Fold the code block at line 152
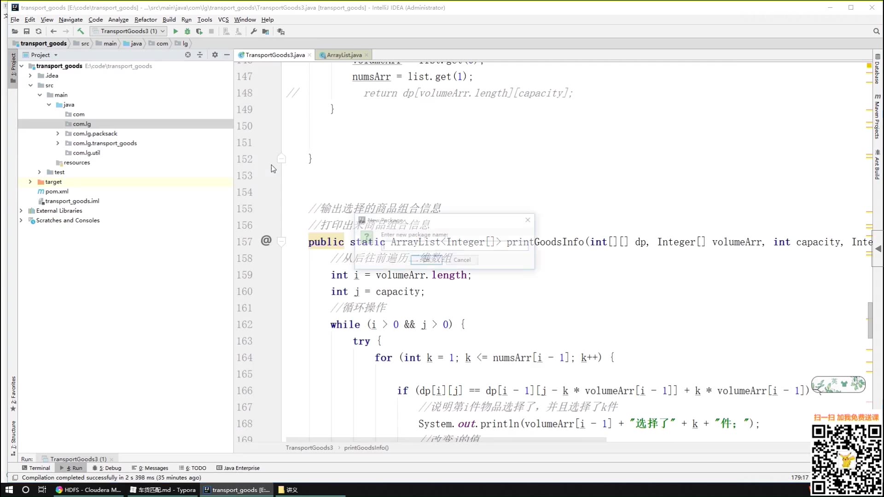 (x=281, y=159)
